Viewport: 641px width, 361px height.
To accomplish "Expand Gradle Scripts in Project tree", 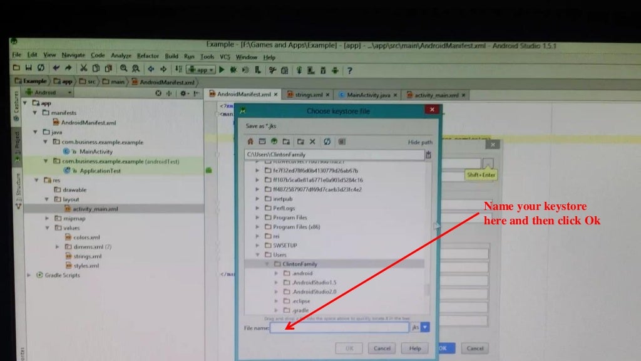I will click(x=29, y=275).
